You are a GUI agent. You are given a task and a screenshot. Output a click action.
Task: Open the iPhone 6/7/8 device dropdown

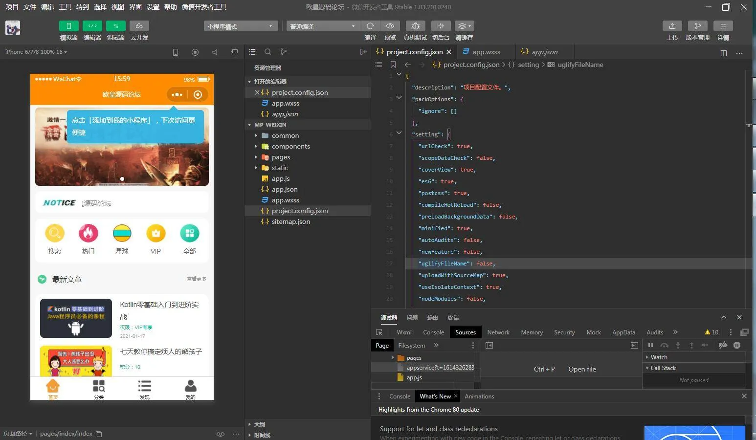(x=36, y=52)
